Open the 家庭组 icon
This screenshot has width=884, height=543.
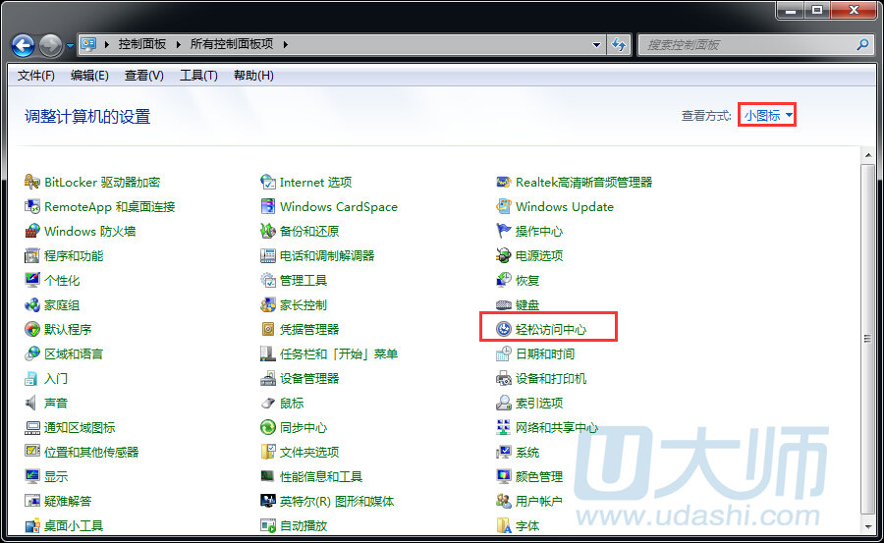32,304
